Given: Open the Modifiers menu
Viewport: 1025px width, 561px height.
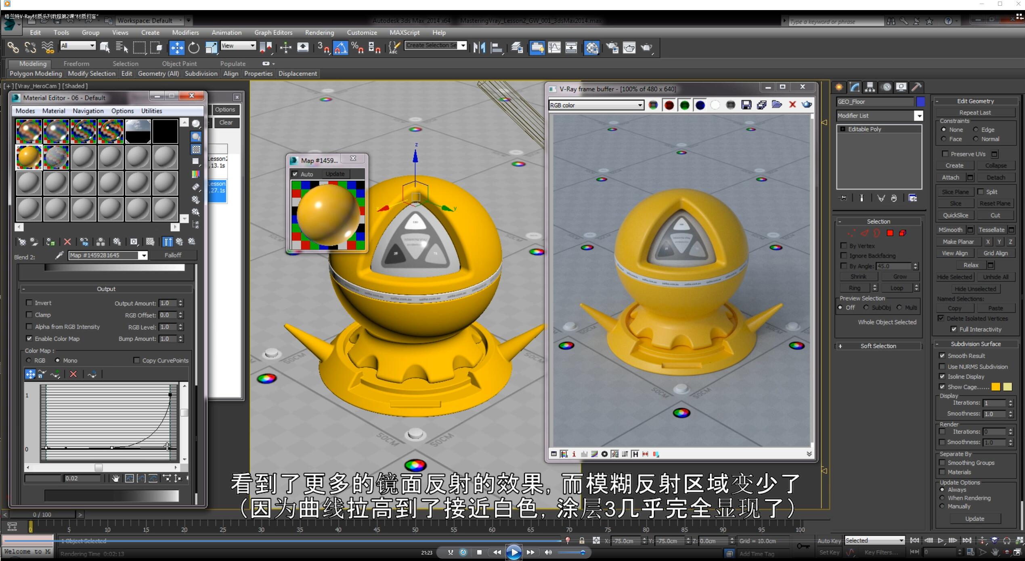Looking at the screenshot, I should click(x=185, y=32).
